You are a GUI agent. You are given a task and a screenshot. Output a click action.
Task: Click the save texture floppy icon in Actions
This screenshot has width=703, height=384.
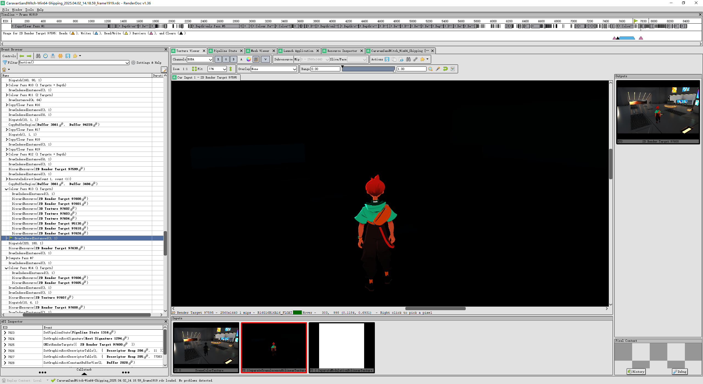[387, 59]
